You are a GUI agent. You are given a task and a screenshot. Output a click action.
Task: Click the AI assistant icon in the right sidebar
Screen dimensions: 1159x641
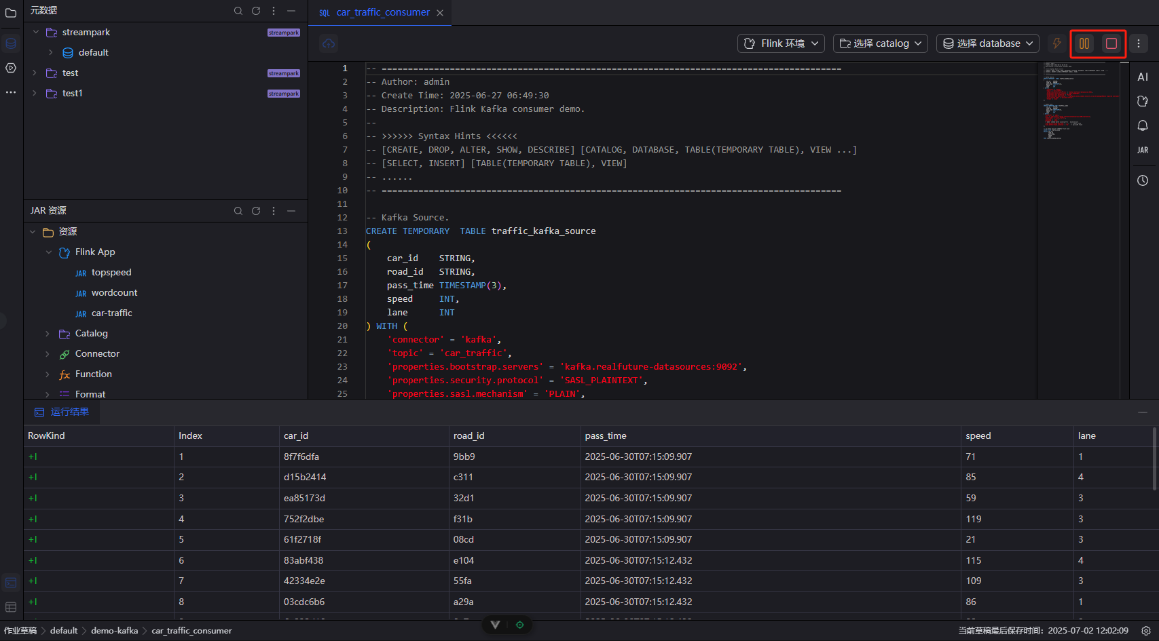[1143, 77]
